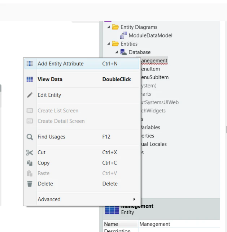Click the DoubleClick shortcut text
The image size is (227, 232).
[x=117, y=79]
